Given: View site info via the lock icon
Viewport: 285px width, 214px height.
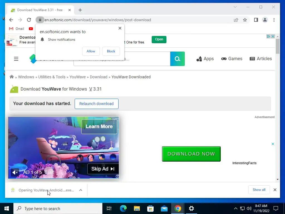Looking at the screenshot, I should pos(40,20).
